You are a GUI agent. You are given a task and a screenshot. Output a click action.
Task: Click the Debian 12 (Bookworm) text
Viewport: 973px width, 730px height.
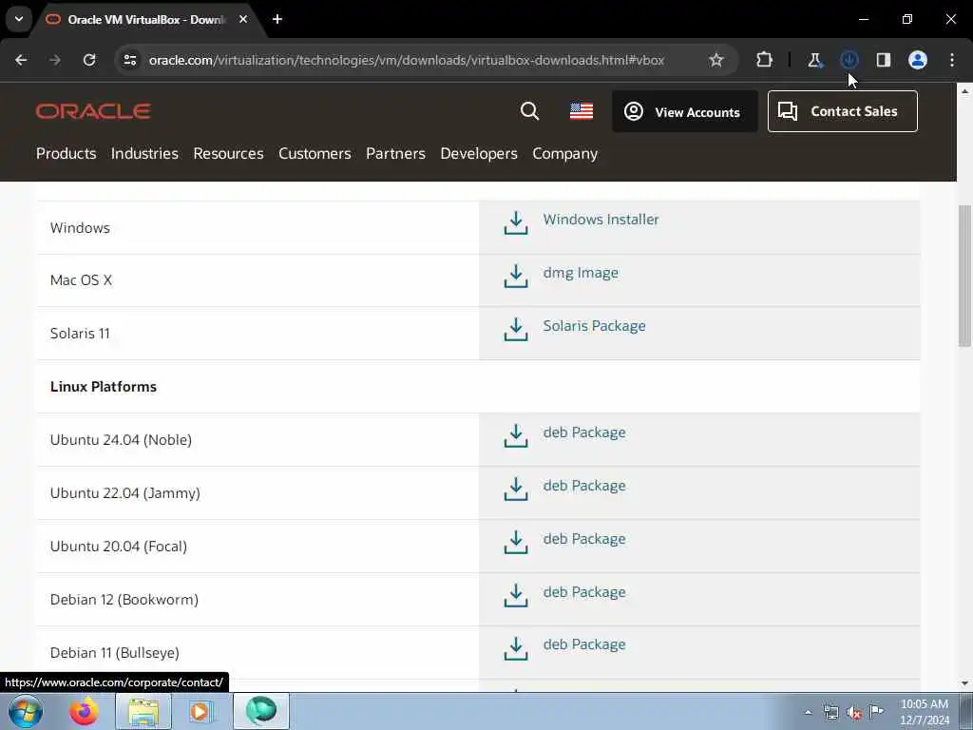pyautogui.click(x=124, y=600)
